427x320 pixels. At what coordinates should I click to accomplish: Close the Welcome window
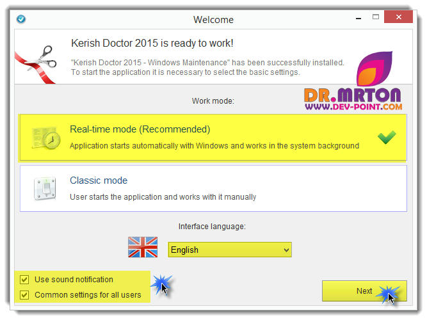398,17
